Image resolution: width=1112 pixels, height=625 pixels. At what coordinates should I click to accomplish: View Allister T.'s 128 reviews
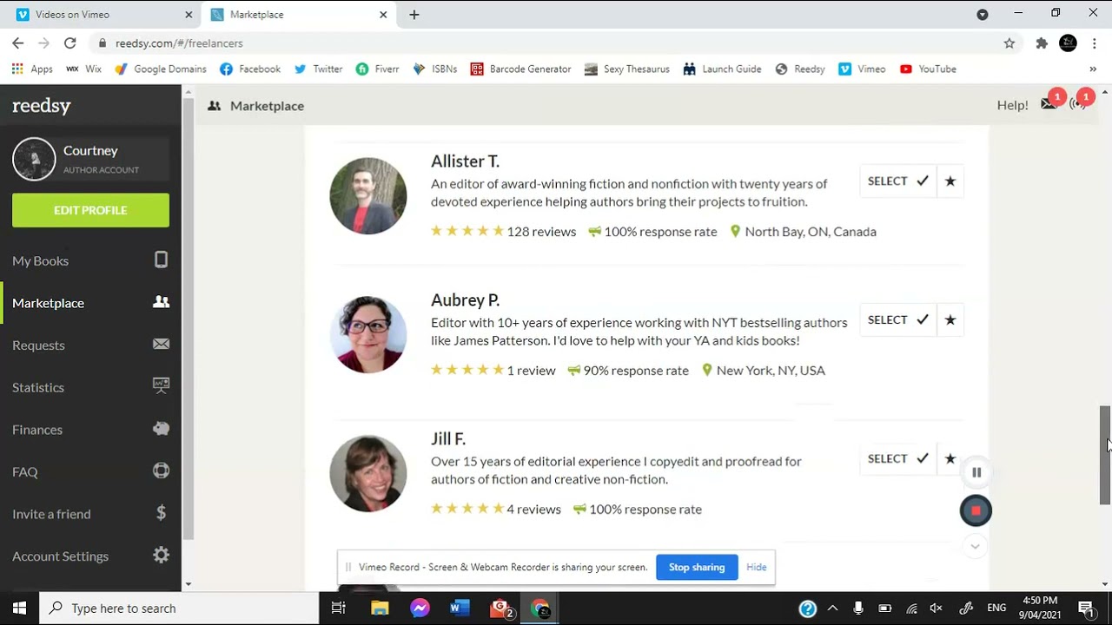[541, 232]
